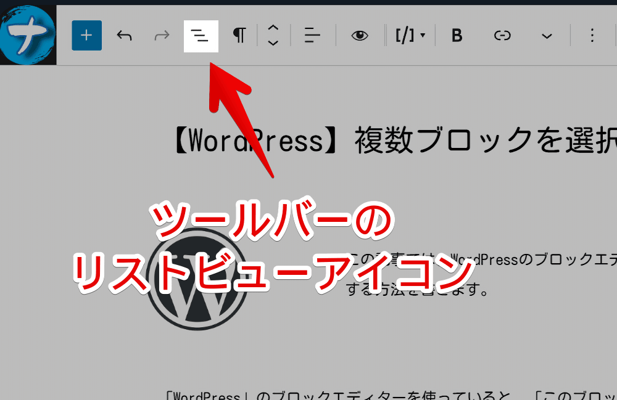The height and width of the screenshot is (400, 617).
Task: Click the post title heading text
Action: [x=432, y=141]
